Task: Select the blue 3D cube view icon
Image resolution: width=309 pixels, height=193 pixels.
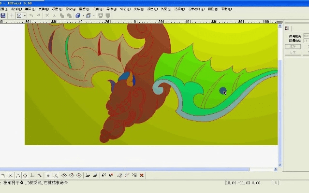Action: tap(77, 16)
